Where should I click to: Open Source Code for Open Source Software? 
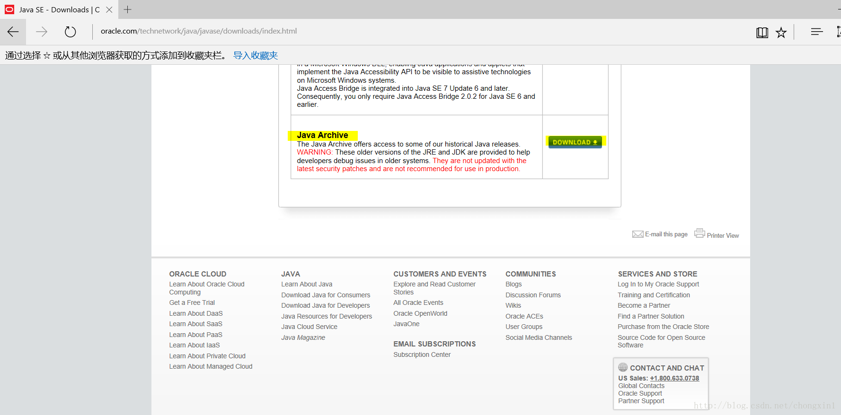[661, 341]
